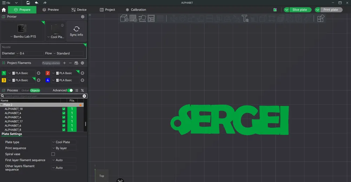
Task: Click the plate info icon beside Cool Plate
Action: click(62, 25)
